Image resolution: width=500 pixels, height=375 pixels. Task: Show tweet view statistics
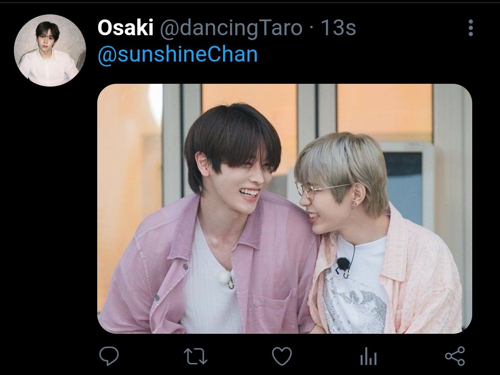[369, 356]
